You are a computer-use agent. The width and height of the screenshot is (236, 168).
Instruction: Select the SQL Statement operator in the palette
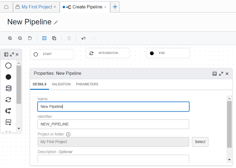pyautogui.click(x=8, y=122)
